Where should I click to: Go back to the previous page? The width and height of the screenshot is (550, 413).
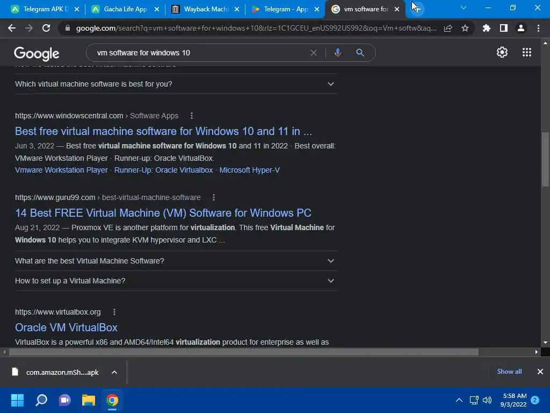point(12,28)
